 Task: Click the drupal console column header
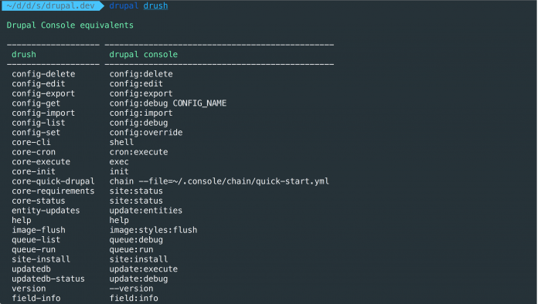click(x=144, y=55)
